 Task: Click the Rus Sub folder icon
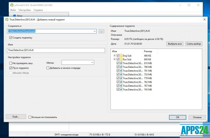[121, 59]
